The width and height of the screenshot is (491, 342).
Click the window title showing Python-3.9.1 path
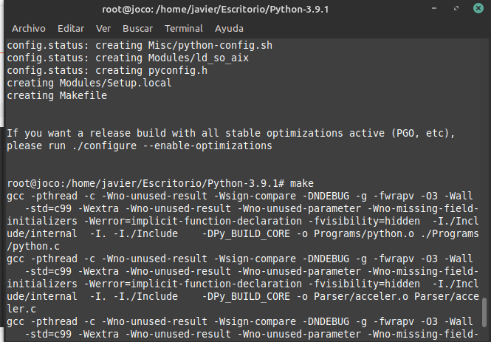click(216, 10)
